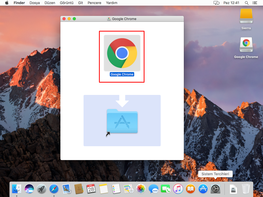Open Sistem Tercihleri from the Dock
263x197 pixels.
pyautogui.click(x=215, y=189)
